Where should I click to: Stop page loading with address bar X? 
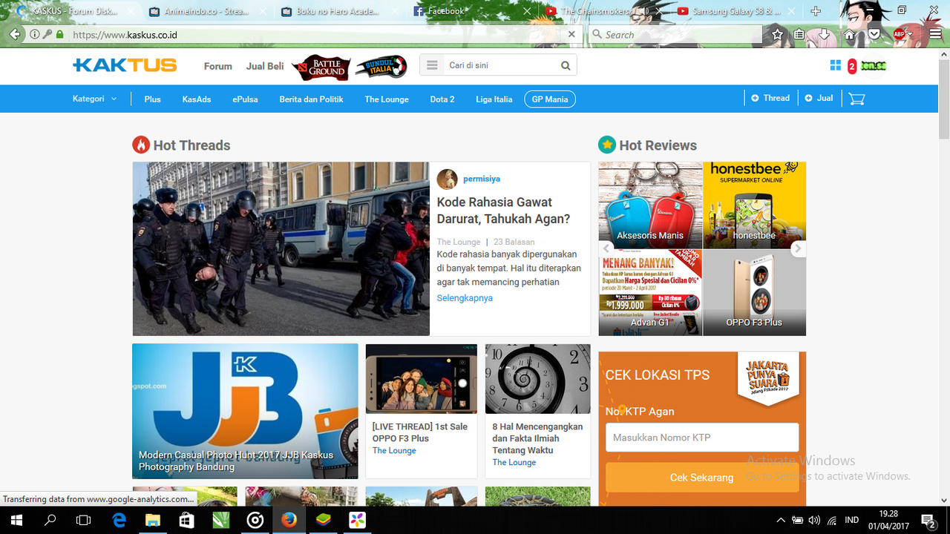(571, 34)
